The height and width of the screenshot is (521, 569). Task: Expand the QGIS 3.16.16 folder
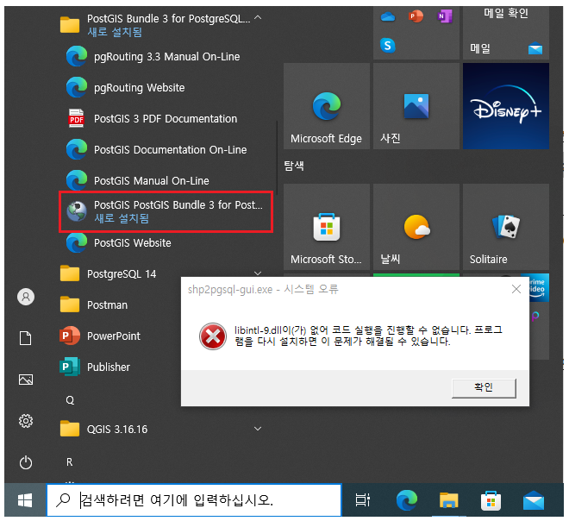[x=258, y=429]
